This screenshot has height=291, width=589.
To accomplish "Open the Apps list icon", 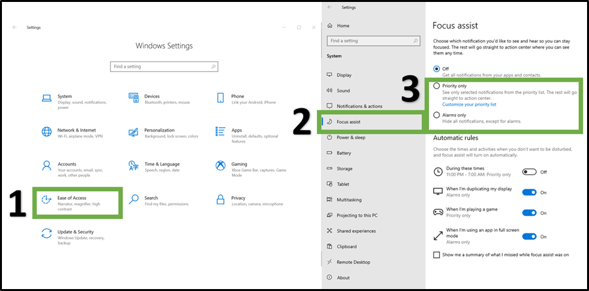I will tap(220, 132).
